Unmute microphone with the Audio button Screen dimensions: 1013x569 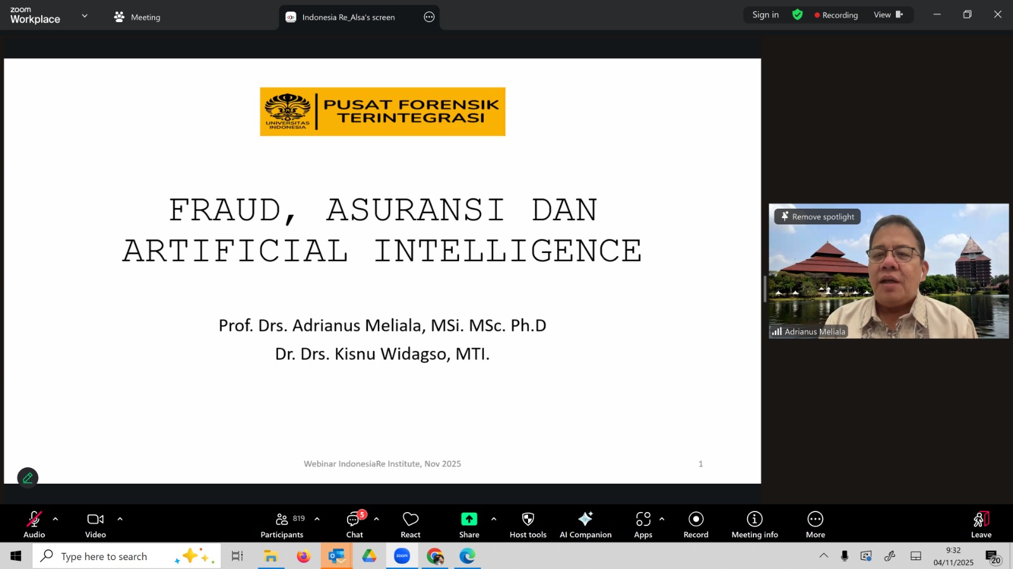tap(34, 524)
